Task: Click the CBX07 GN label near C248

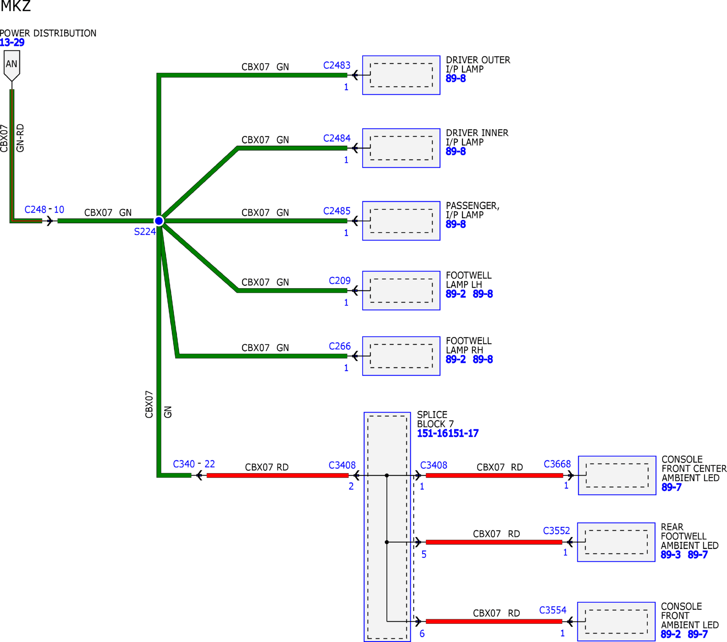Action: pos(108,212)
